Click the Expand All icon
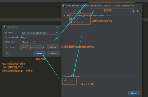Image resolution: width=148 pixels, height=97 pixels. [x=133, y=11]
